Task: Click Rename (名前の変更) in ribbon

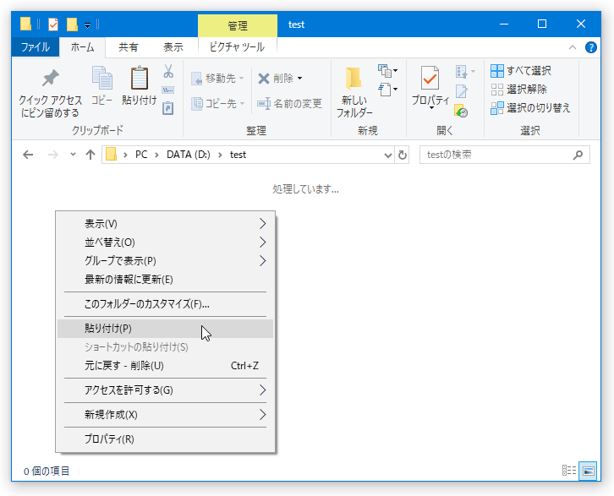Action: tap(289, 104)
